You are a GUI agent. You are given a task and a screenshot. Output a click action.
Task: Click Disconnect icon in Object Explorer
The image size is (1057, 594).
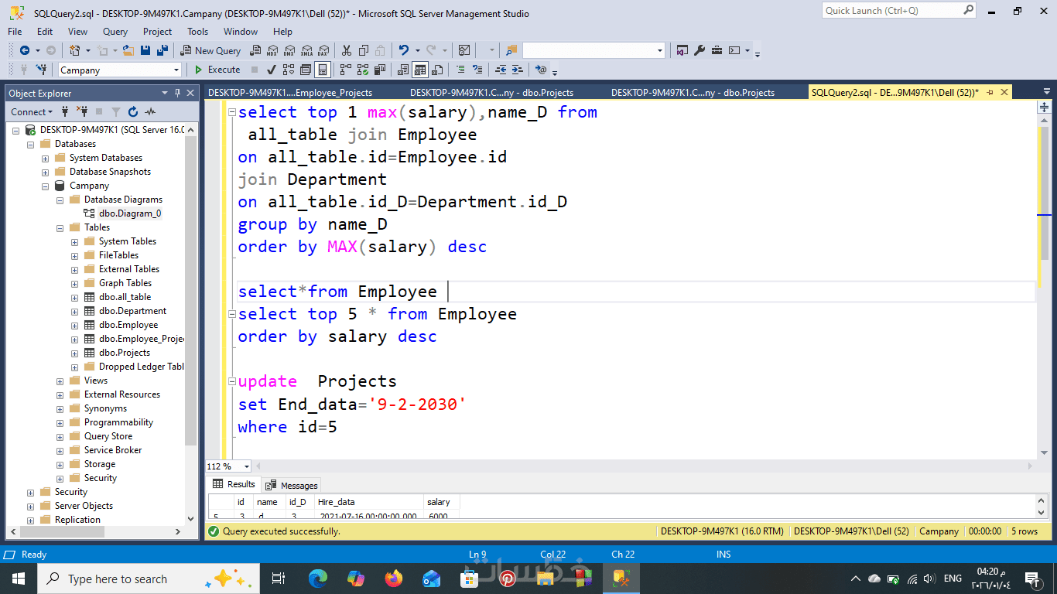click(x=82, y=111)
